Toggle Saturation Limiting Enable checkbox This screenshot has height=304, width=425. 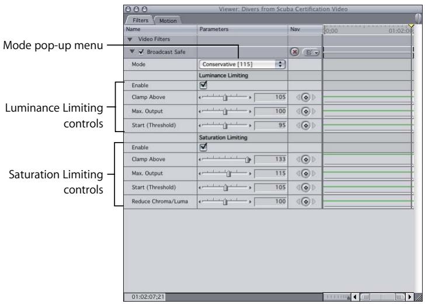coord(203,147)
